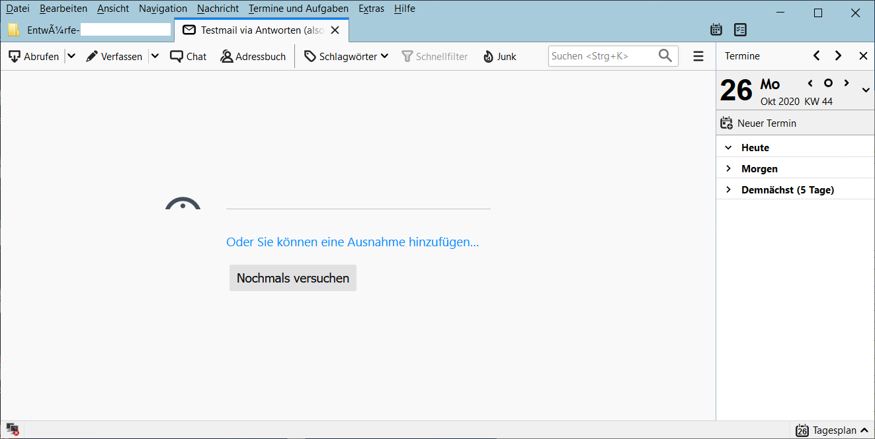Collapse the Heute section
This screenshot has width=875, height=439.
[729, 148]
